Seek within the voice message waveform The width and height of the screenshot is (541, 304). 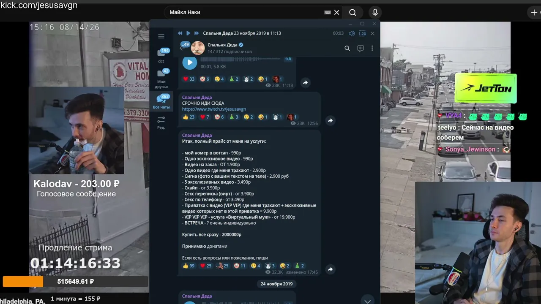pyautogui.click(x=240, y=60)
